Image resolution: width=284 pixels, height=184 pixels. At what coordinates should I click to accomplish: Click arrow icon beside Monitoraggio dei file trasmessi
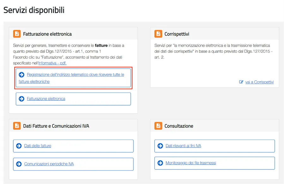160,163
